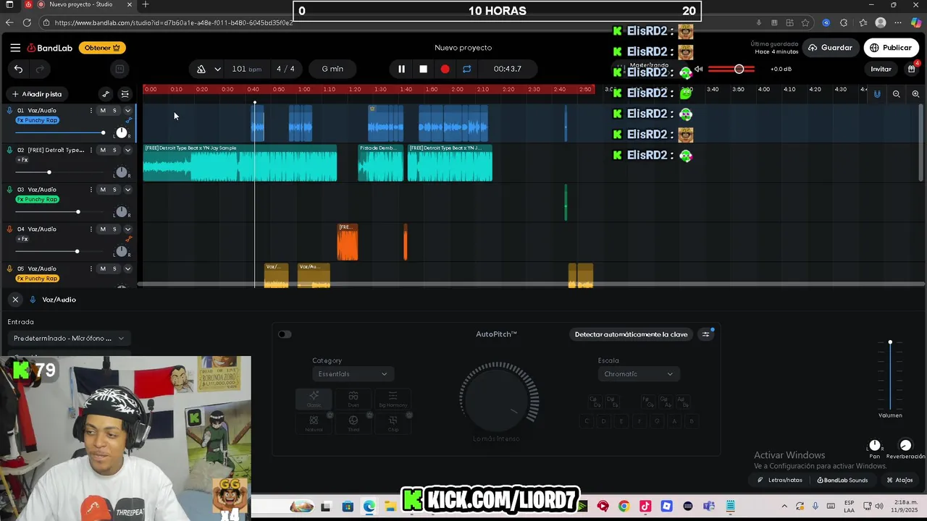The height and width of the screenshot is (521, 927).
Task: Click the track collapse view icon
Action: (125, 94)
